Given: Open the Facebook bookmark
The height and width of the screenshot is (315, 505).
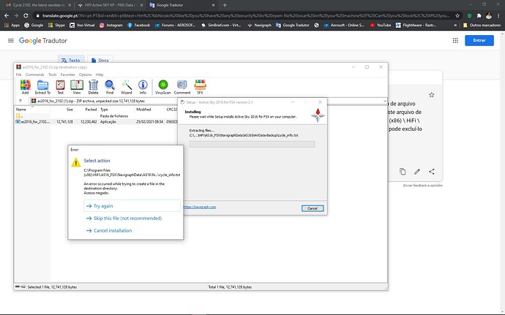Looking at the screenshot, I should (138, 25).
